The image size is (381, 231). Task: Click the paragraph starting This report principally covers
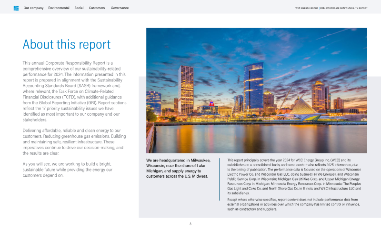294,177
